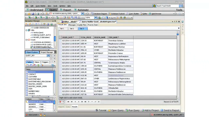Switch to Automate workflow tab

coord(81,10)
